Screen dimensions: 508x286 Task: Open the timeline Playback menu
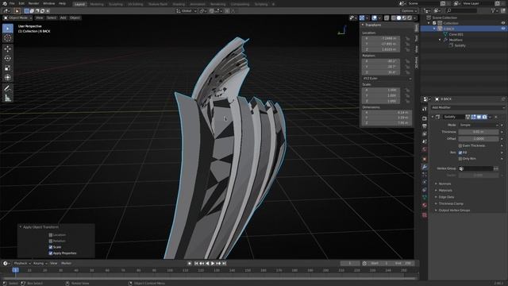[22, 263]
